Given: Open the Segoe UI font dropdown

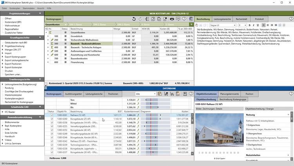Looking at the screenshot, I should [x=235, y=25].
